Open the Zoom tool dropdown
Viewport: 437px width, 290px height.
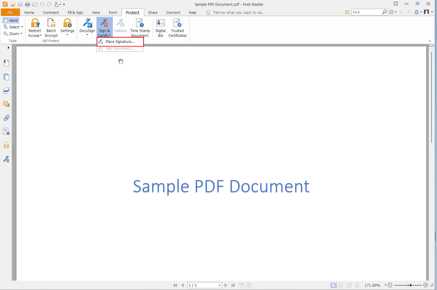pos(21,34)
